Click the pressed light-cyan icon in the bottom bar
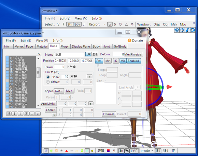Viewport: 198px width, 156px height. click(87, 151)
